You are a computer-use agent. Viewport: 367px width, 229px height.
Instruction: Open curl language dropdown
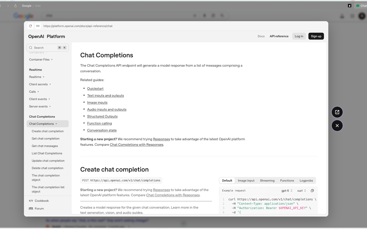[x=302, y=191]
